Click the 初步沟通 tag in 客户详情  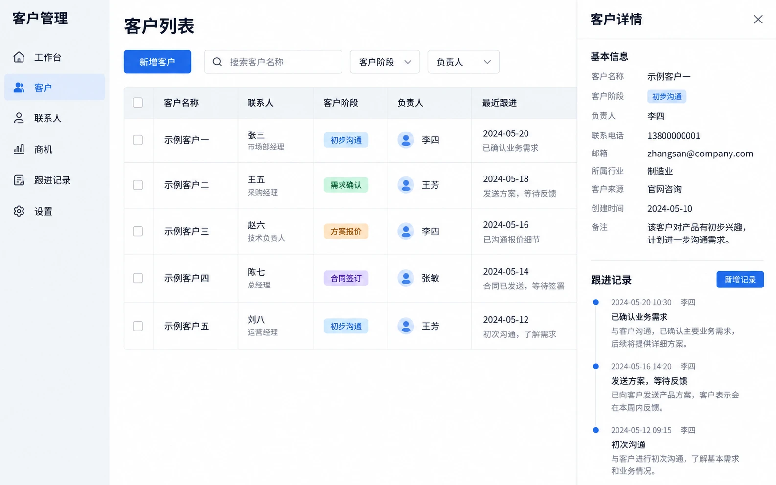coord(666,96)
